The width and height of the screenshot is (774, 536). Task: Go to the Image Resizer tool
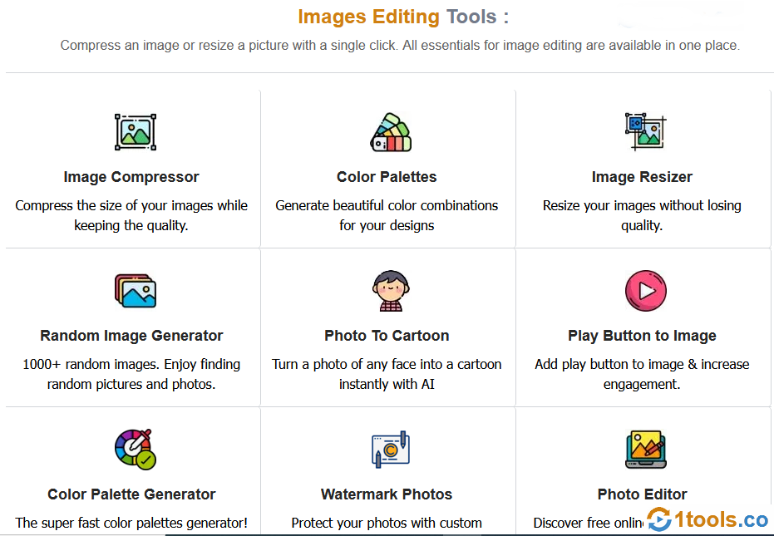point(642,177)
